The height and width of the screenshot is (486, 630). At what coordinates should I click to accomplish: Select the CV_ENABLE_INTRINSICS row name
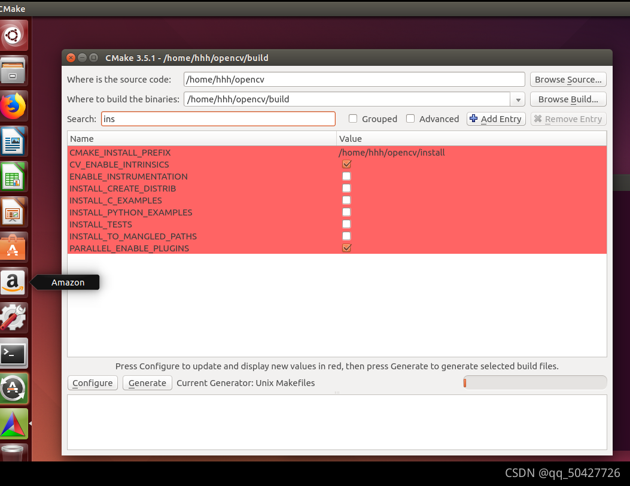119,165
